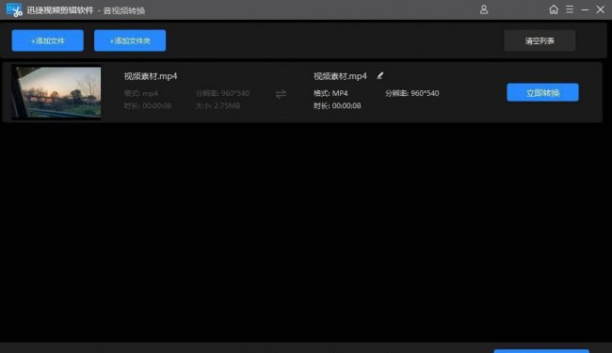This screenshot has height=353, width=612.
Task: Minimize the application window
Action: pyautogui.click(x=585, y=9)
